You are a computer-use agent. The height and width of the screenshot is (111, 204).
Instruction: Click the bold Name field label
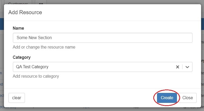18,28
